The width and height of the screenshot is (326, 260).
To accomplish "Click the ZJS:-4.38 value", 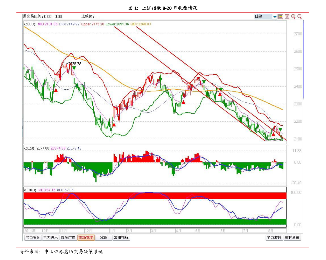I will [x=58, y=148].
